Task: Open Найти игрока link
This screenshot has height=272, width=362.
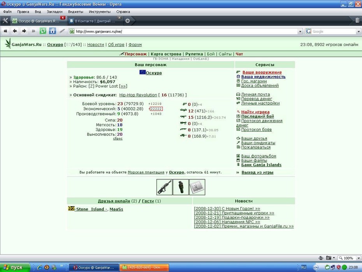Action: click(255, 112)
